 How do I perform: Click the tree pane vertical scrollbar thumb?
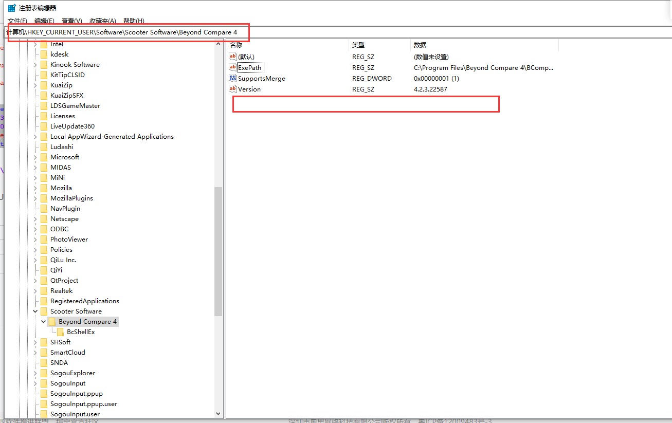219,251
